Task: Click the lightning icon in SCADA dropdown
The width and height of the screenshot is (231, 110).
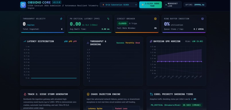Action: point(103,5)
